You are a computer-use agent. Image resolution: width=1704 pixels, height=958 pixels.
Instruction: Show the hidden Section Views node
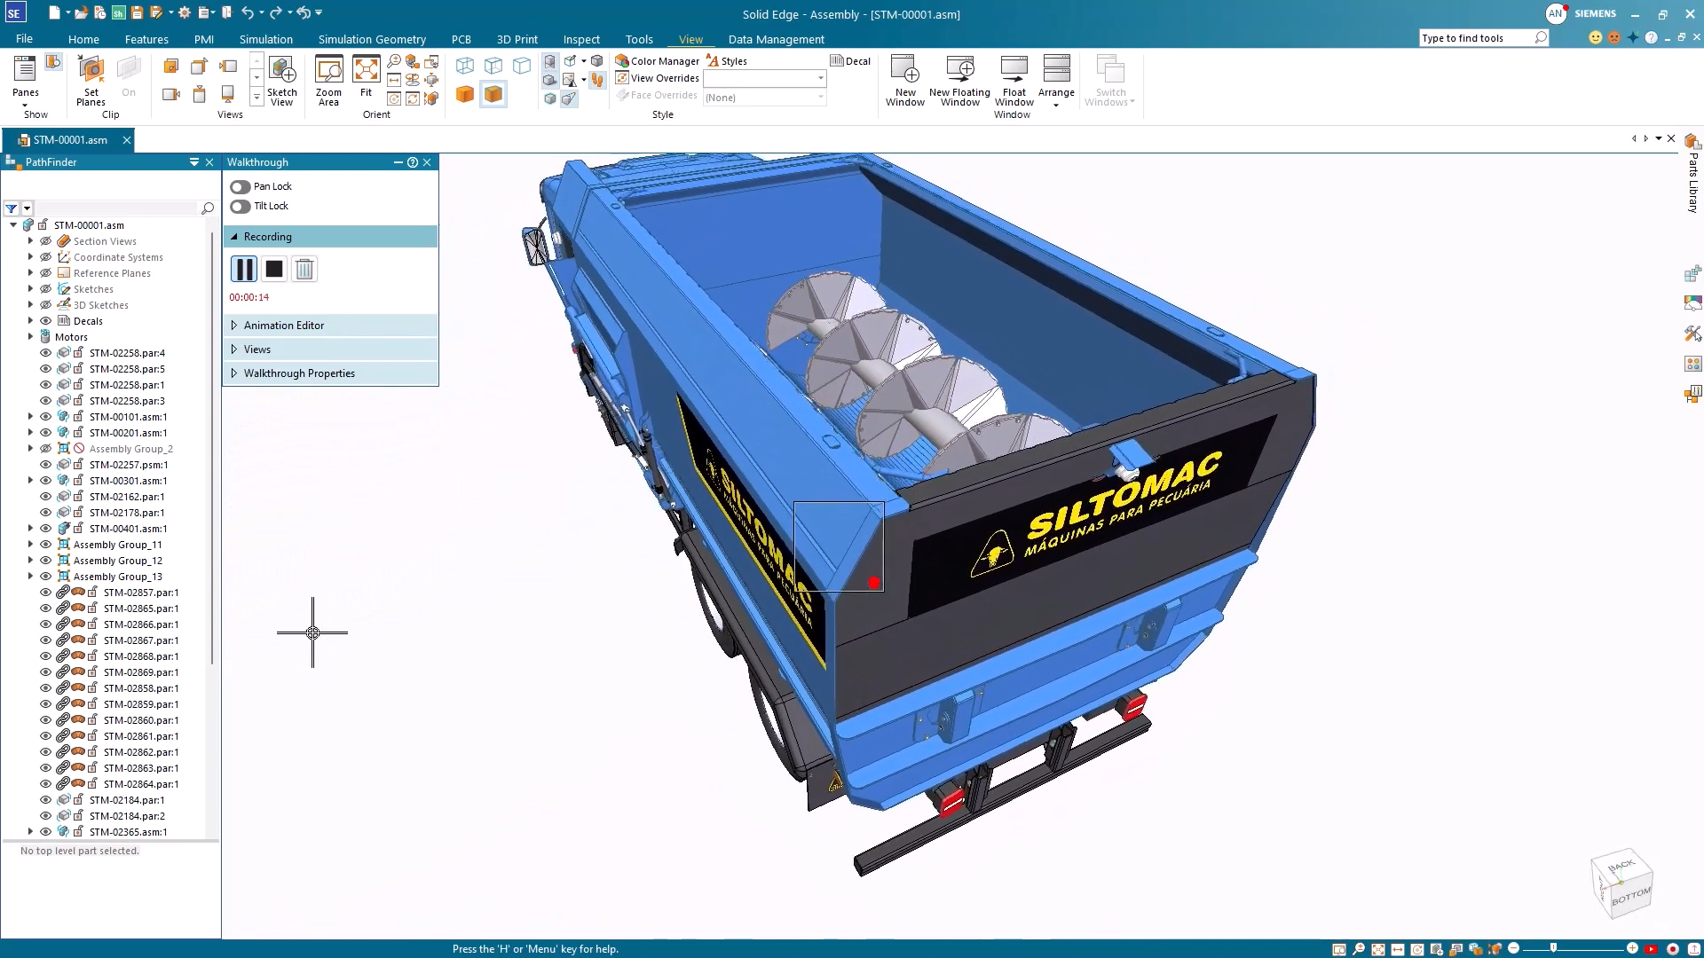[x=45, y=241]
